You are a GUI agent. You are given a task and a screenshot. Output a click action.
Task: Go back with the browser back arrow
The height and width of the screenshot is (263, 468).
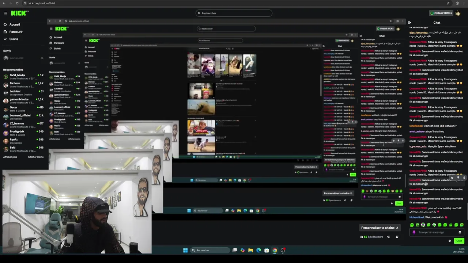(x=3, y=3)
